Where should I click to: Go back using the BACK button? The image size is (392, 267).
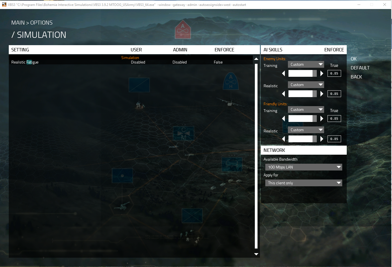[356, 77]
